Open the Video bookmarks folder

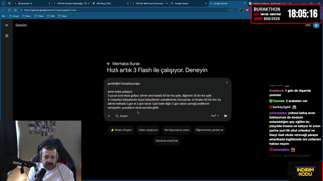(39, 16)
